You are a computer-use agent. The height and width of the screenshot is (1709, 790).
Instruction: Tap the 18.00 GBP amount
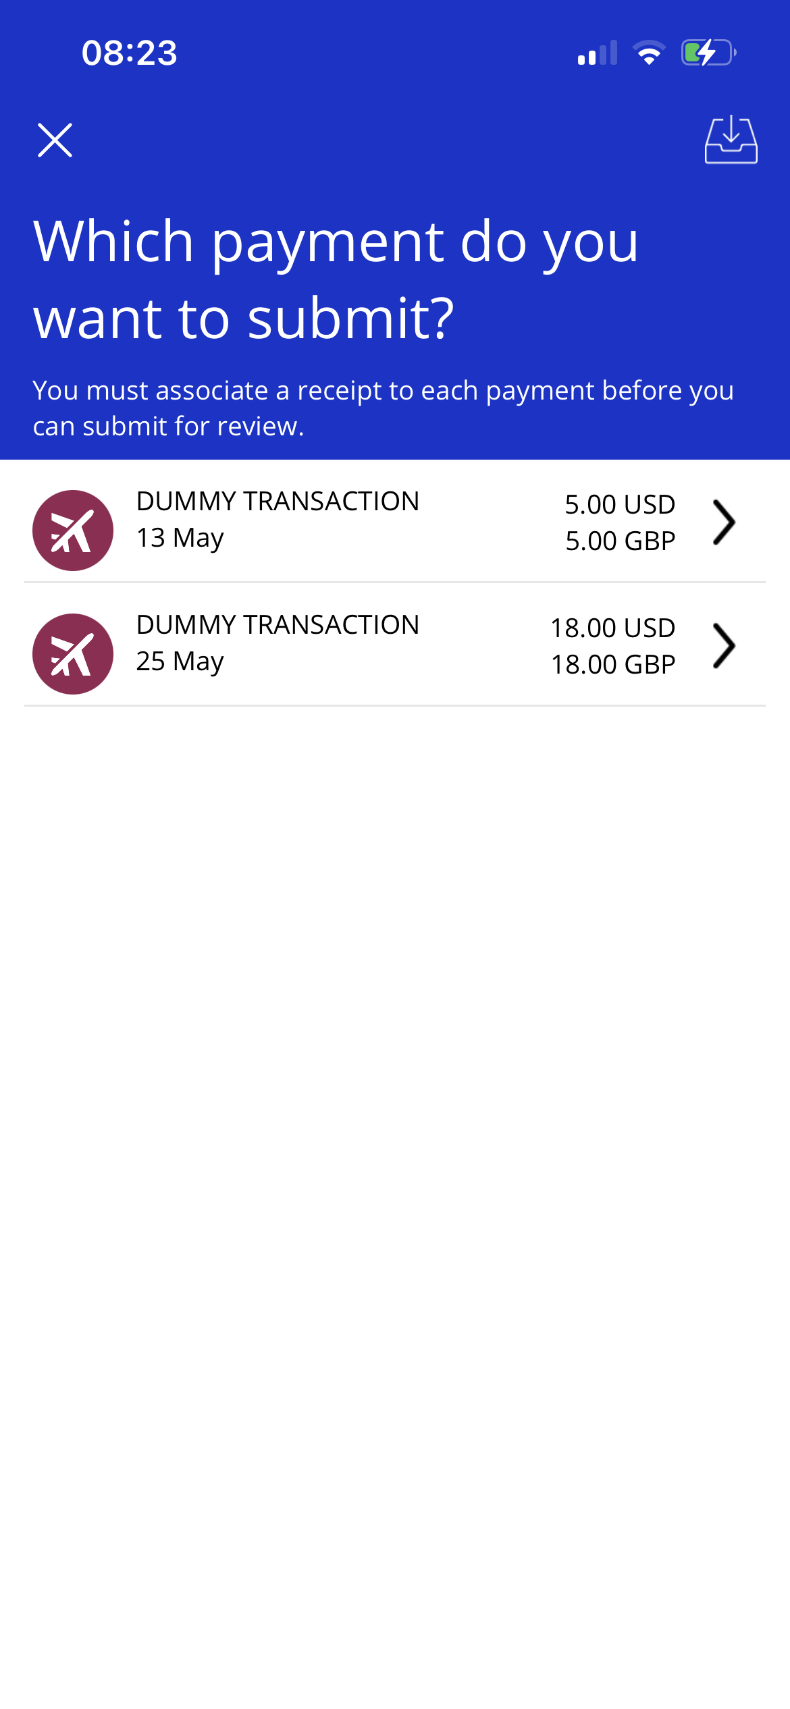[x=613, y=665]
